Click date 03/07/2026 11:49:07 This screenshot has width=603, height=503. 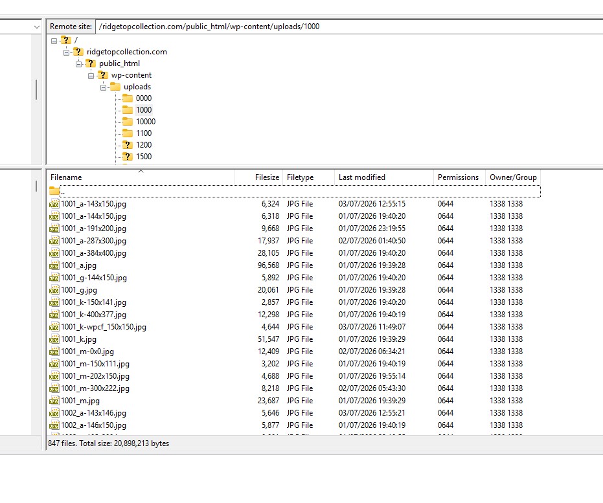point(372,327)
